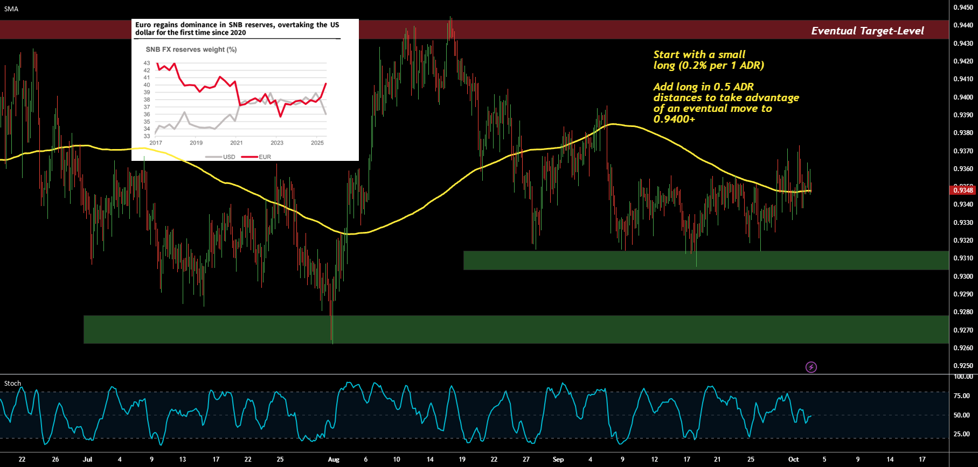Click the EUR legend entry in inset chart

coord(256,157)
